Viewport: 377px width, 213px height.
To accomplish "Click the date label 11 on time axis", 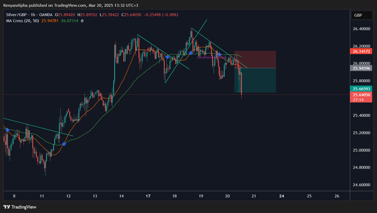I will click(x=42, y=196).
